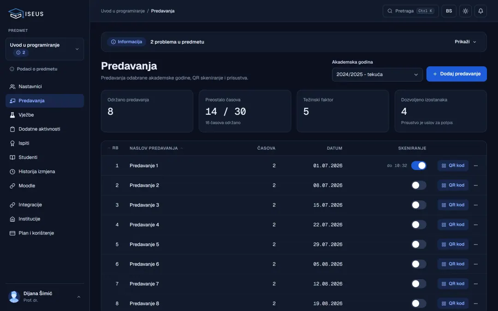
Task: Go to Vježbe page
Action: (x=45, y=115)
